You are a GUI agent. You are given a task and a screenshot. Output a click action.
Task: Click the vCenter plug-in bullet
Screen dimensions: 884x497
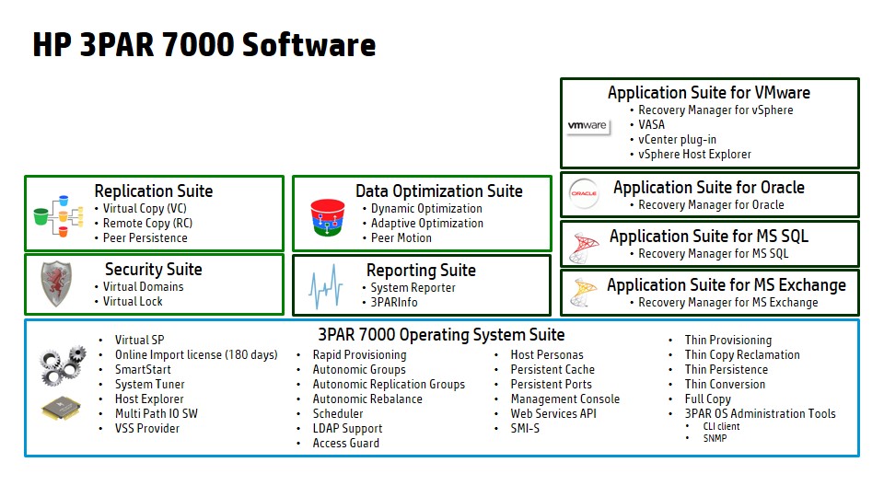coord(677,139)
